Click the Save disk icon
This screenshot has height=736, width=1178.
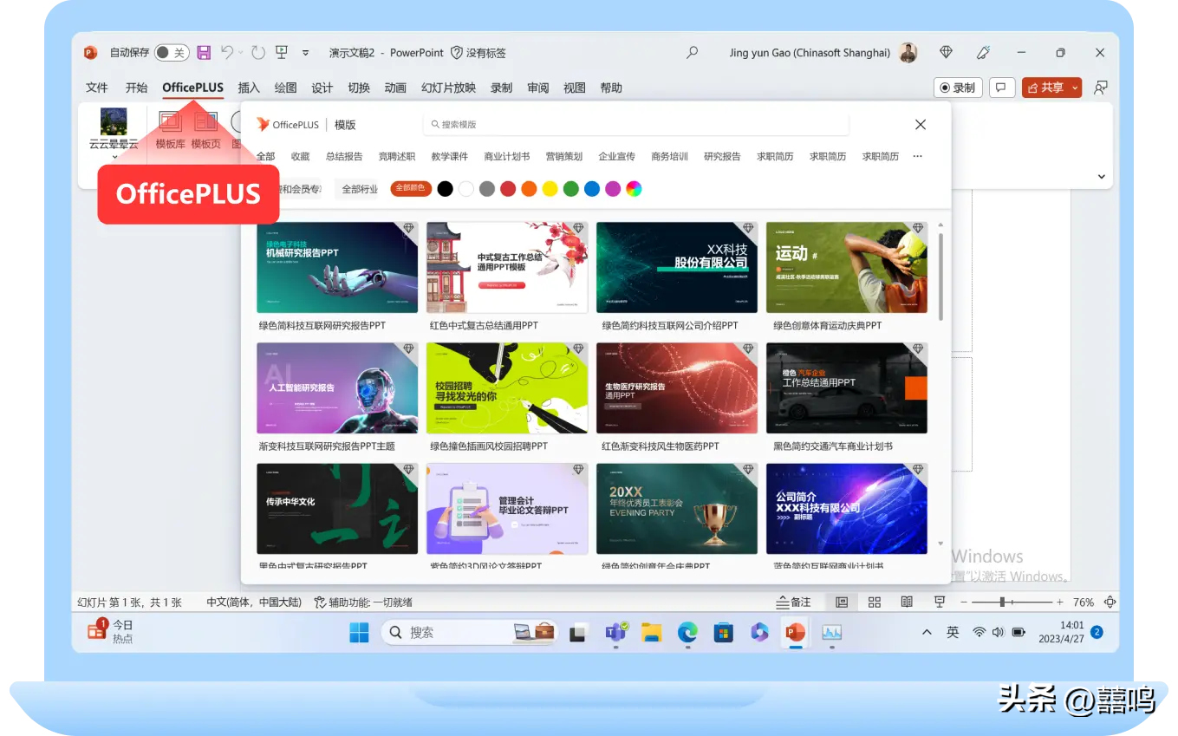click(204, 53)
